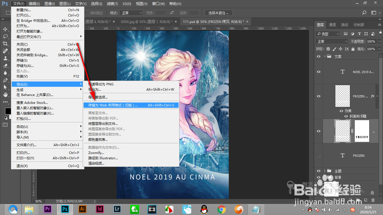Lock position cross-arrows icon
The width and height of the screenshot is (383, 215).
point(340,49)
